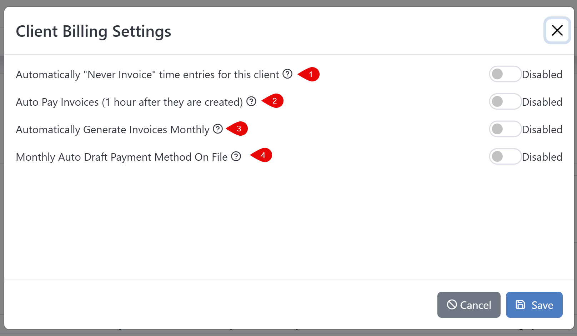
Task: Select the circled question mark after "created)"
Action: pyautogui.click(x=251, y=101)
